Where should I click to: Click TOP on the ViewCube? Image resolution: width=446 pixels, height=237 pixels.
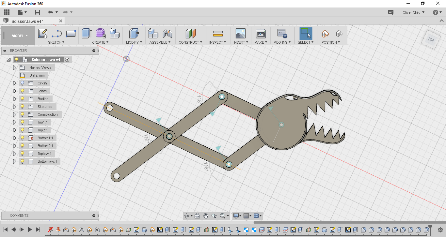431,40
